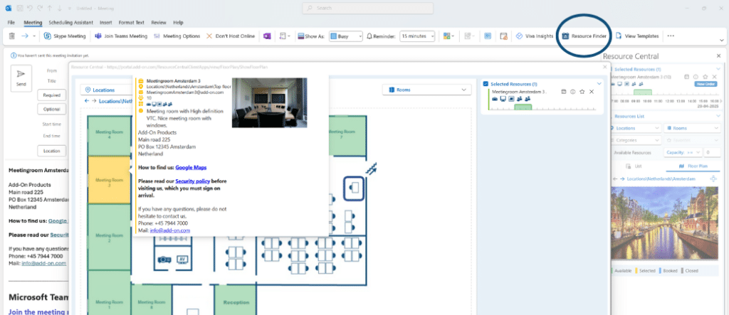Screen dimensions: 729x315
Task: Open the OneNote meeting notes icon
Action: coord(267,36)
